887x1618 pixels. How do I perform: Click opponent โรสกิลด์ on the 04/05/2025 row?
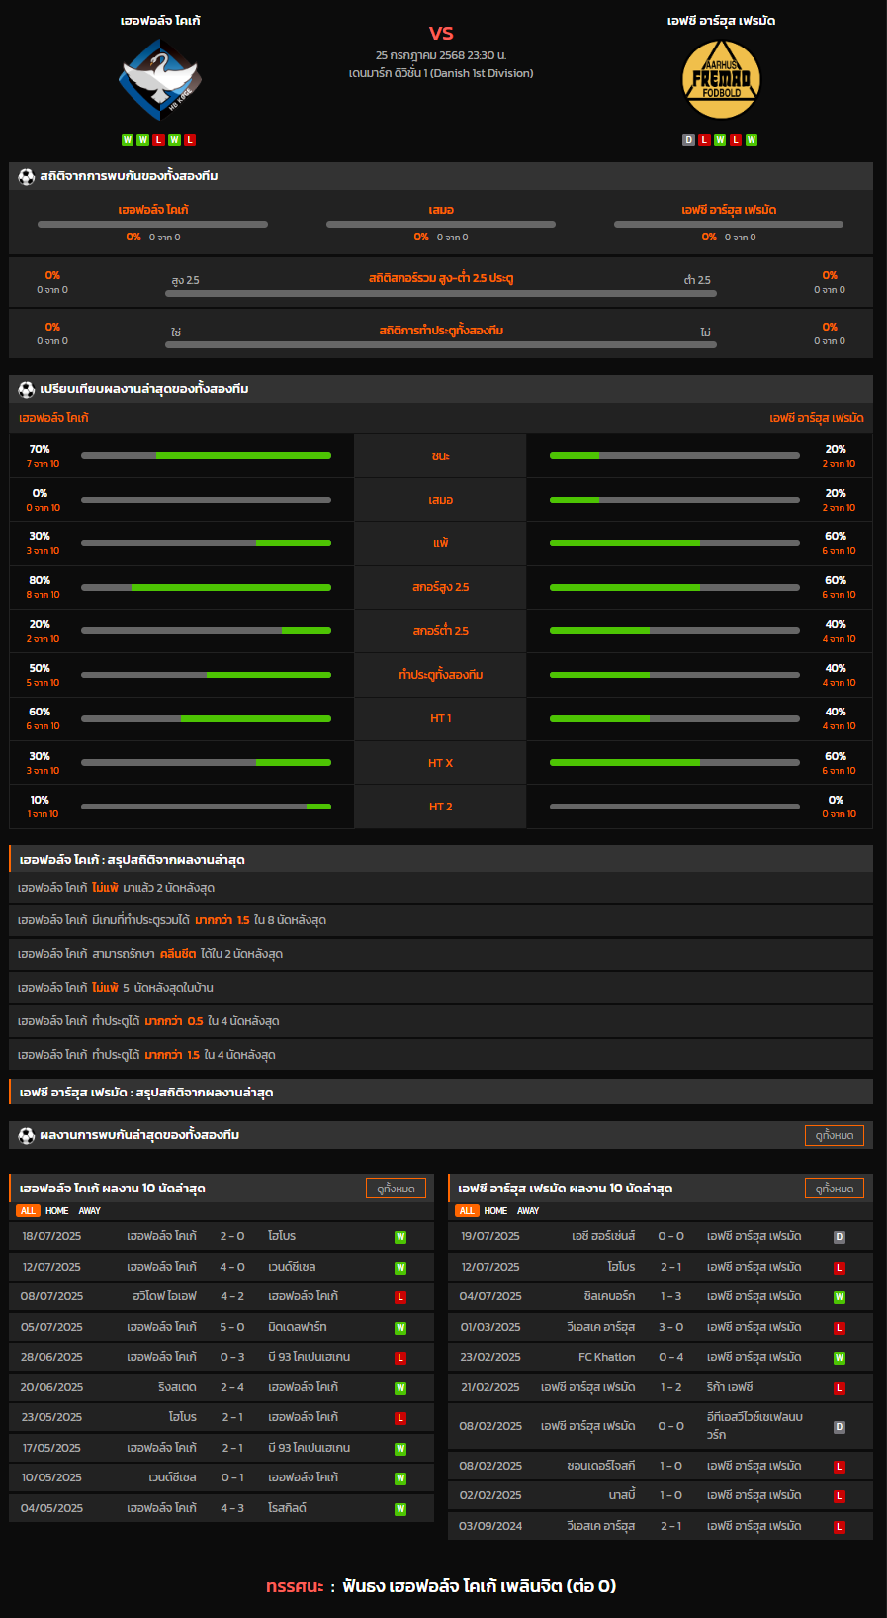(287, 1508)
